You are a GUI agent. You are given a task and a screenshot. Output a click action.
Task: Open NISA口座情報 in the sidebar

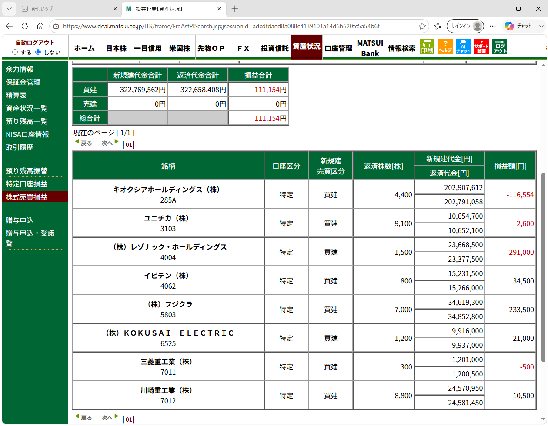tap(27, 134)
